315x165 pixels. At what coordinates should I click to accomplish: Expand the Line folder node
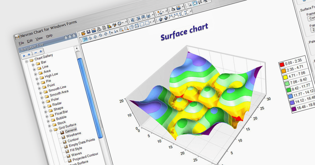(x=34, y=69)
